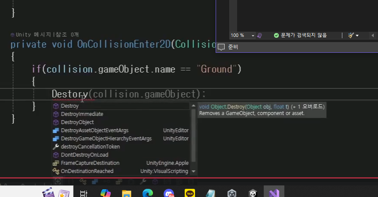Click the 'private' keyword in method declaration
Image resolution: width=378 pixels, height=197 pixels.
[28, 45]
